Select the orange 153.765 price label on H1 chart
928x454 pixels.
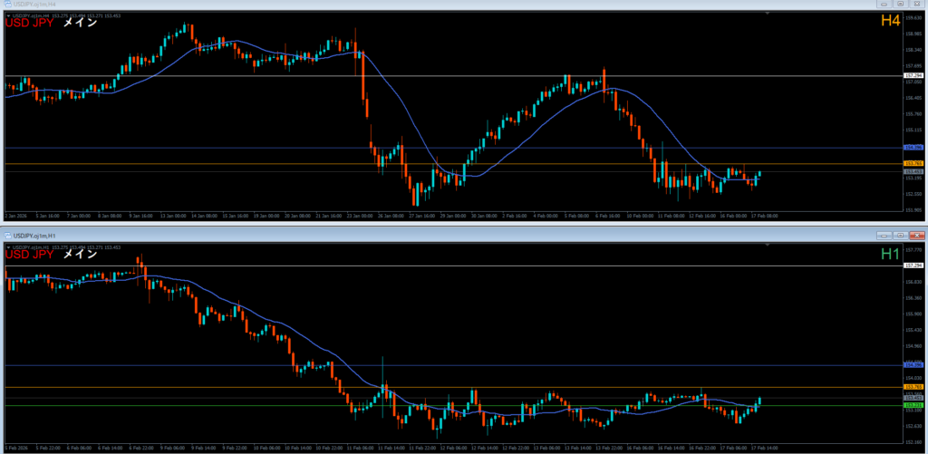[x=913, y=388]
